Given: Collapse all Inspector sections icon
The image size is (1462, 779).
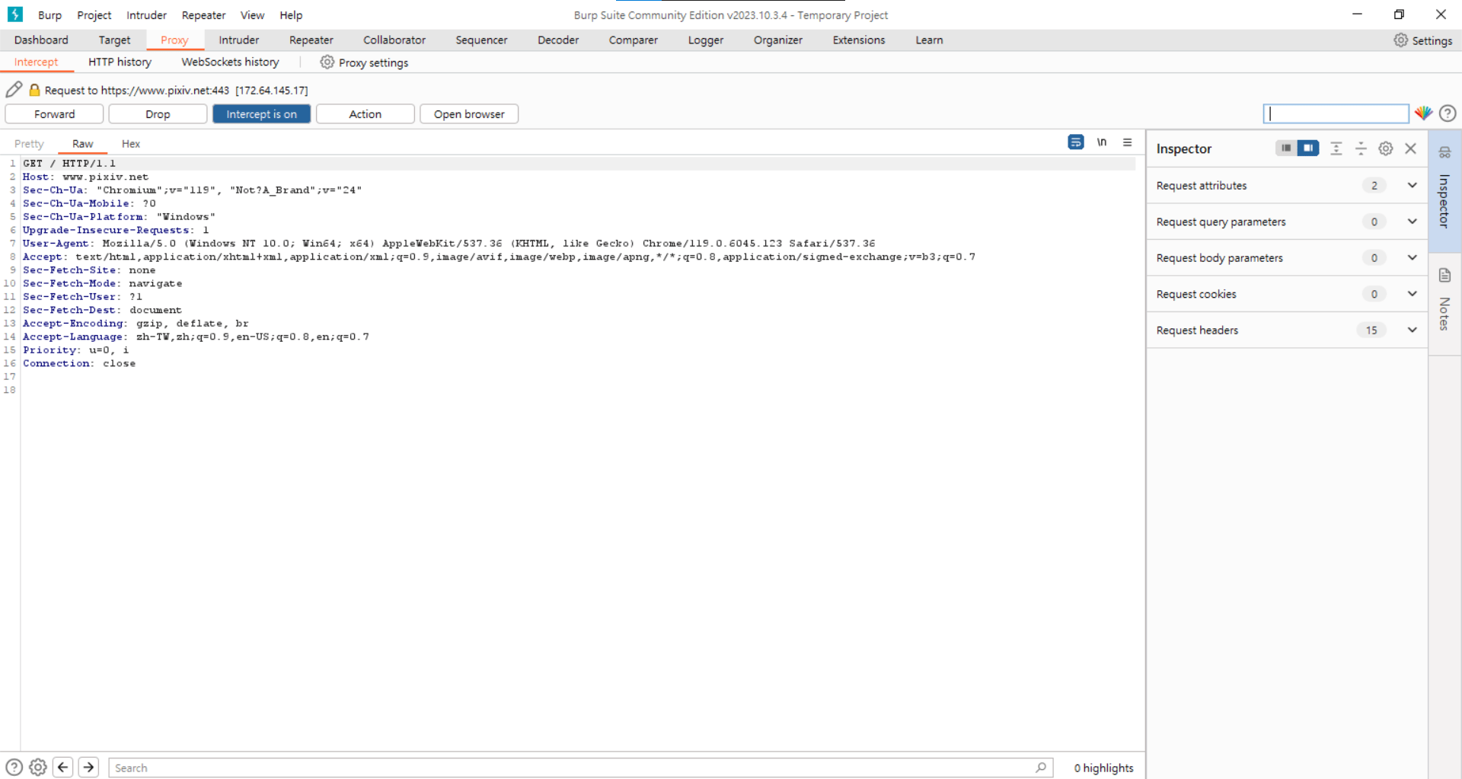Looking at the screenshot, I should [x=1361, y=148].
